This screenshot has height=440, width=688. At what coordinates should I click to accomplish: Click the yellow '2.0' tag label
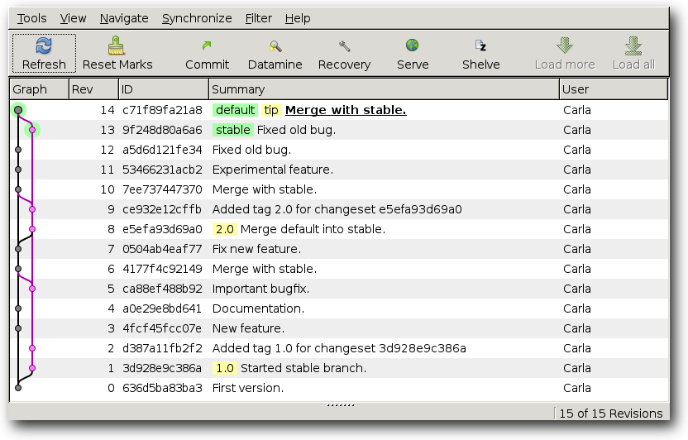coord(225,229)
